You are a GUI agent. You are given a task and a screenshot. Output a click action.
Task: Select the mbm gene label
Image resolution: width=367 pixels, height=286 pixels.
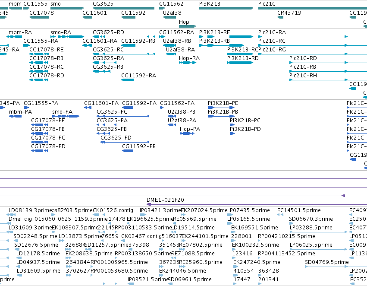[x=15, y=4]
